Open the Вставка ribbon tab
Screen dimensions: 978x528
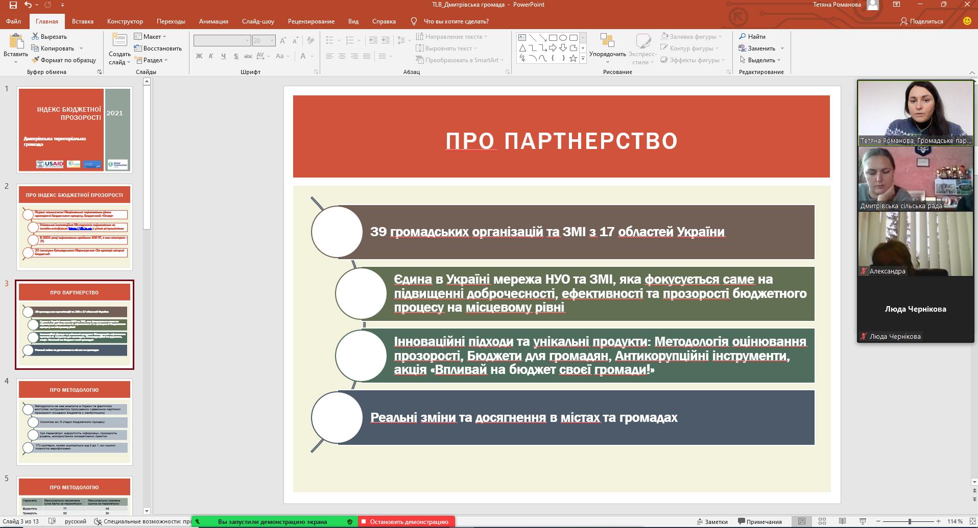[82, 21]
